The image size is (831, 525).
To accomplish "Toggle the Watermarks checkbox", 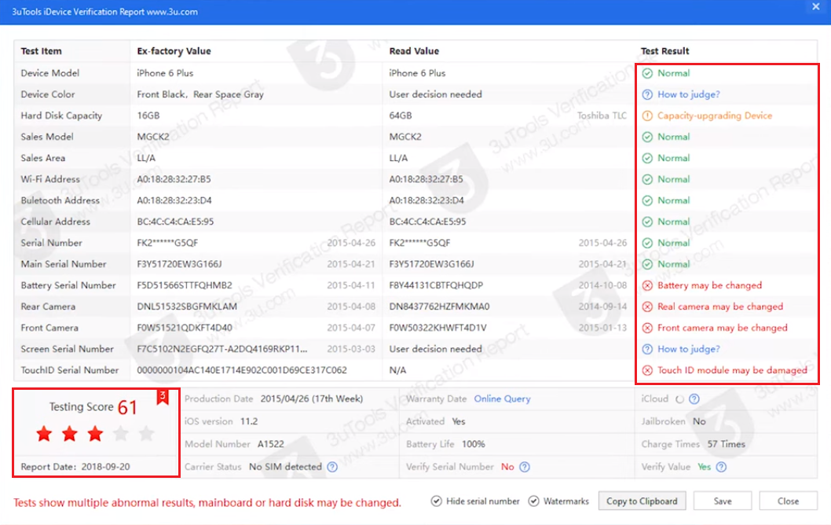I will click(x=533, y=501).
